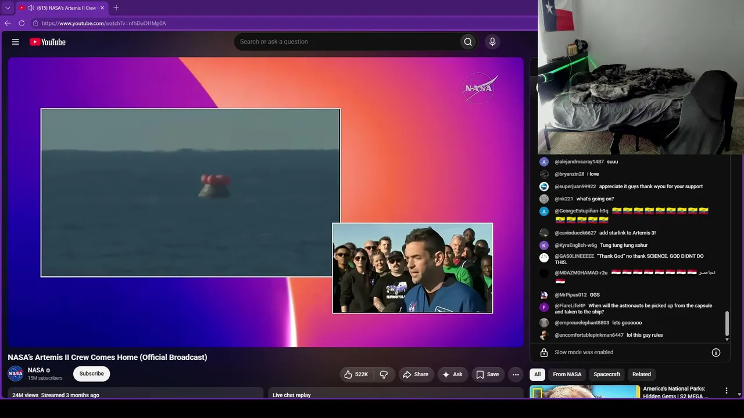Click the 24M views Streamed 3 months ago description
Viewport: 744px width, 418px height.
(x=56, y=395)
